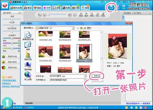The height and width of the screenshot is (110, 153).
Task: Expand the 文件类型 format dropdown
Action: 85,80
